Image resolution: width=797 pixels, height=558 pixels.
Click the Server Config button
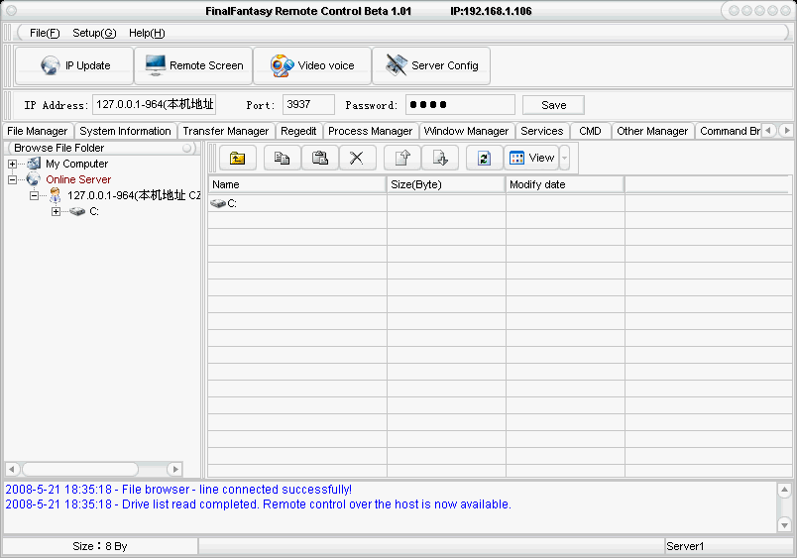(431, 65)
